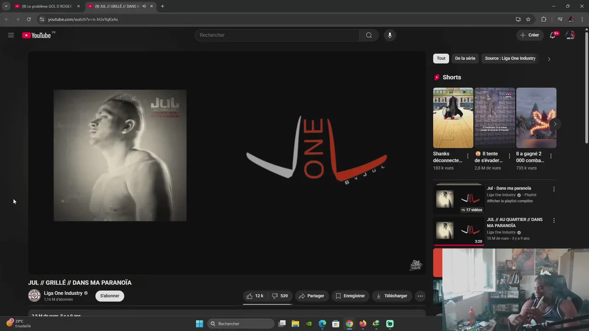Open Shanks déconnecte short thumbnail
The height and width of the screenshot is (331, 589).
click(453, 118)
